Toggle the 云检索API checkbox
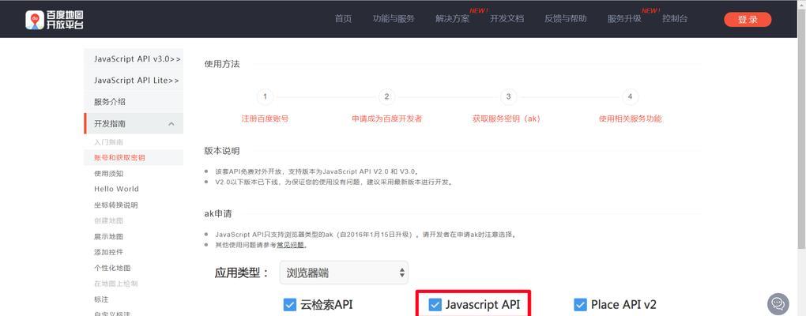 [290, 305]
